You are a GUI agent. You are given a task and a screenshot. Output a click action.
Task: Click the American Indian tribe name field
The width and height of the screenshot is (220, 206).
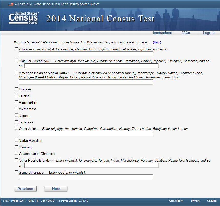[x=86, y=82]
